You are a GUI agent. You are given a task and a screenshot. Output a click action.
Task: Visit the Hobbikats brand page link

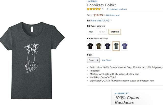tap(92, 1)
